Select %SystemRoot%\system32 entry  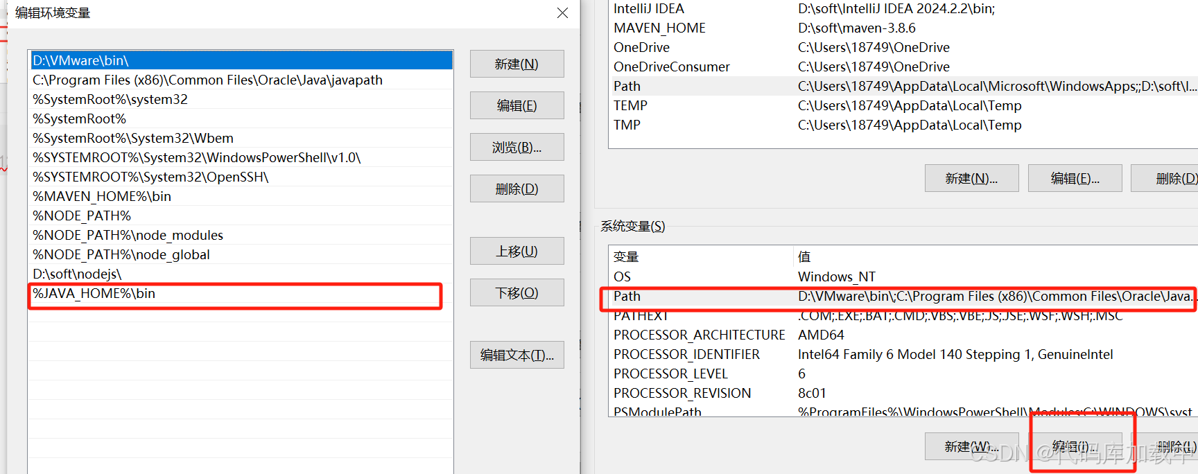tap(241, 99)
